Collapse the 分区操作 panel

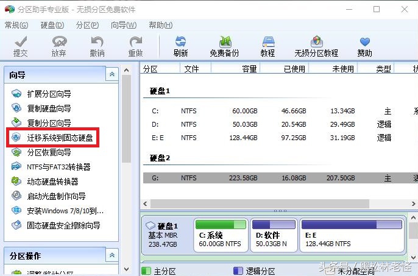(112, 255)
